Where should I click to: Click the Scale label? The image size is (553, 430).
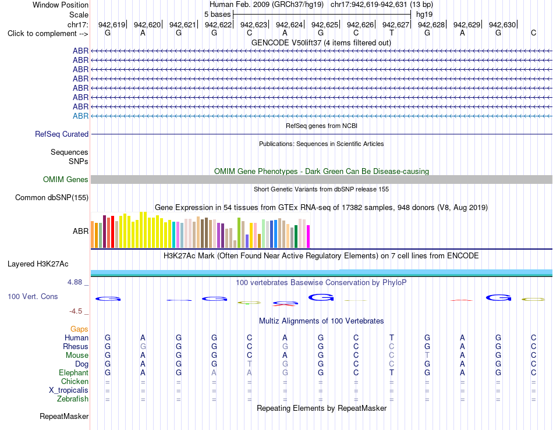79,15
